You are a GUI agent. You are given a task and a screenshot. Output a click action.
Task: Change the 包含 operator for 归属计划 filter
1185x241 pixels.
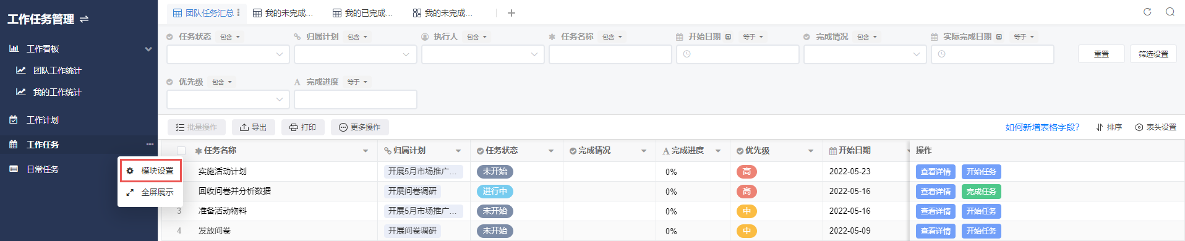pyautogui.click(x=357, y=37)
